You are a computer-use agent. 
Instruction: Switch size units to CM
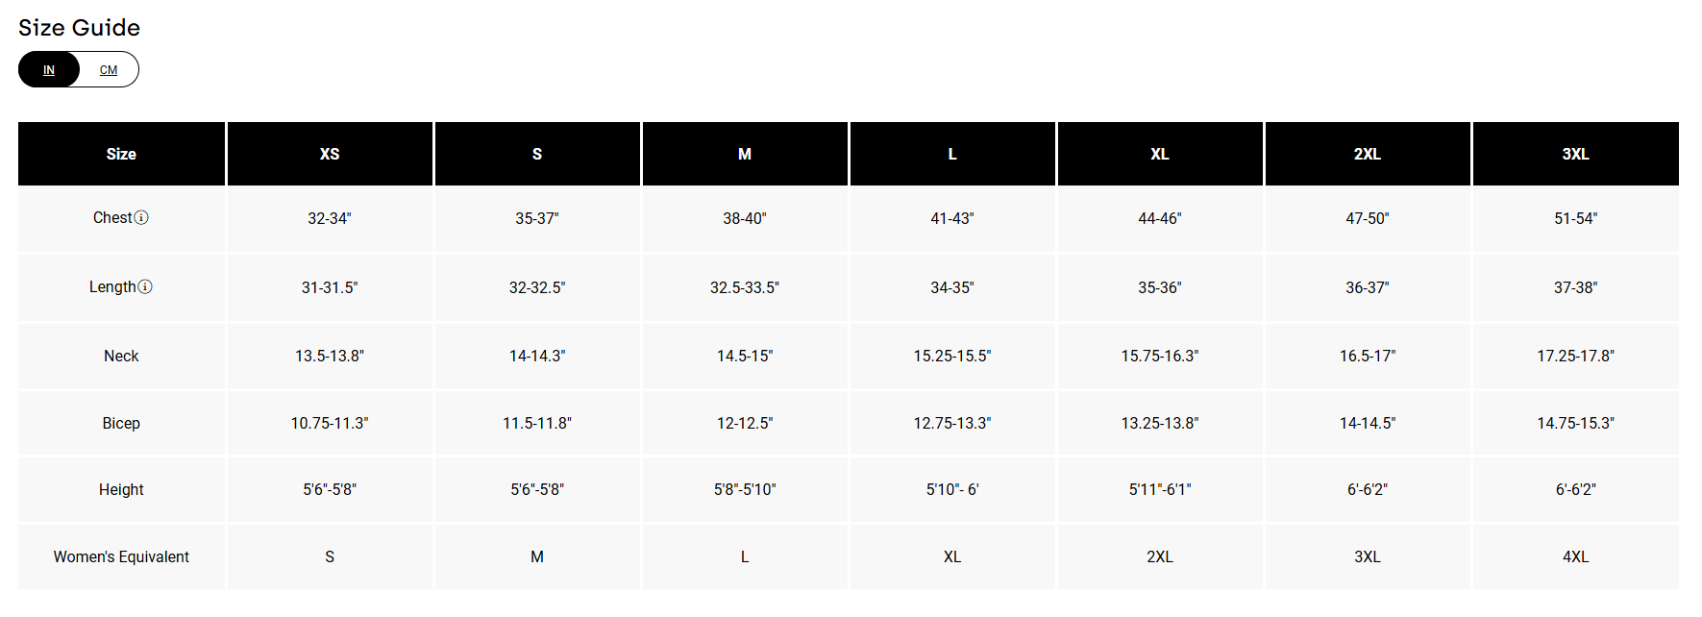pyautogui.click(x=109, y=70)
